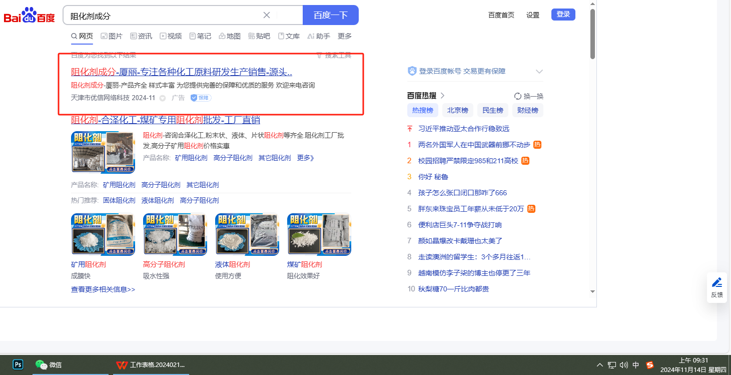Click the product image above 吸水性强
731x375 pixels.
point(175,234)
